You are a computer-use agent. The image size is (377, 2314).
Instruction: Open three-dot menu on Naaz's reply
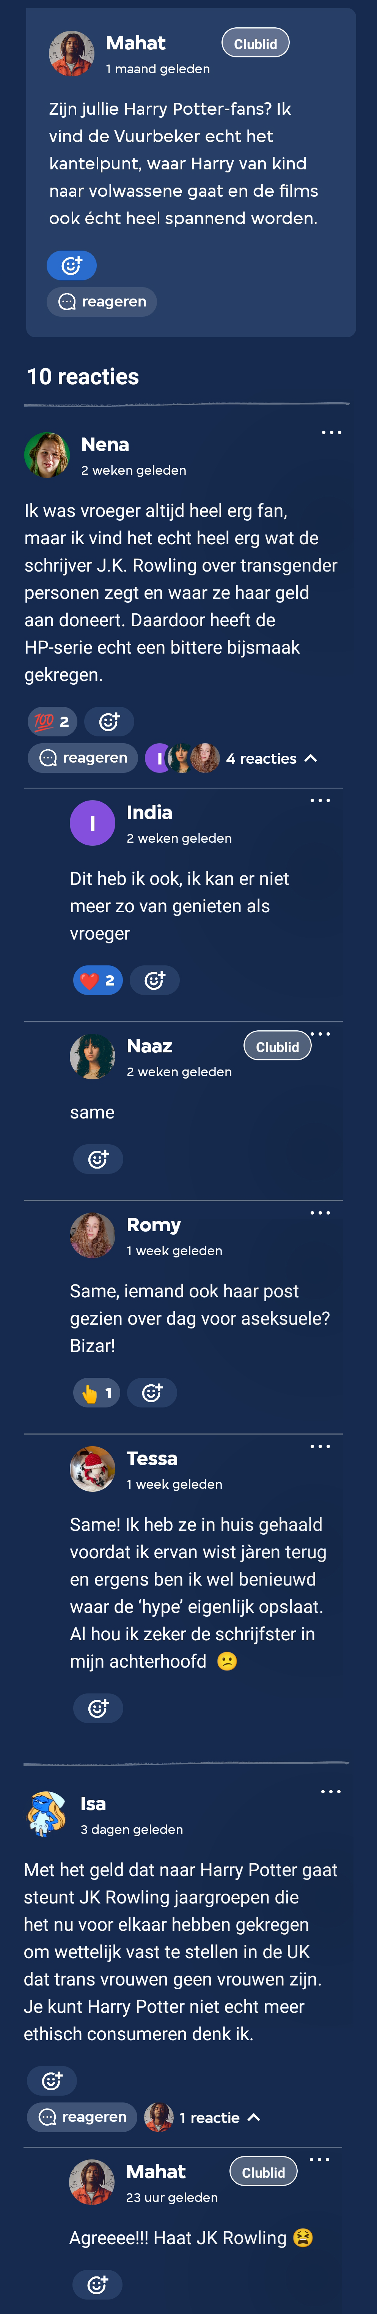coord(320,1034)
